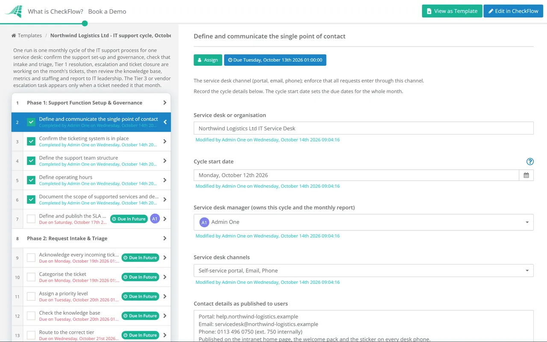Open What is CheckFlow? menu item

(56, 12)
